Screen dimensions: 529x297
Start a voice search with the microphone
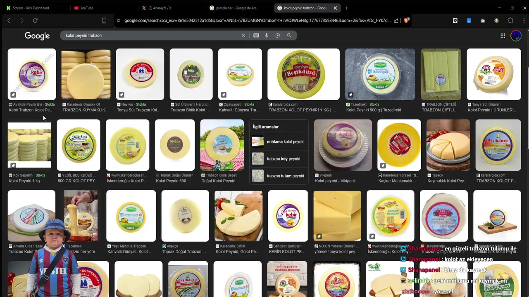(x=267, y=35)
